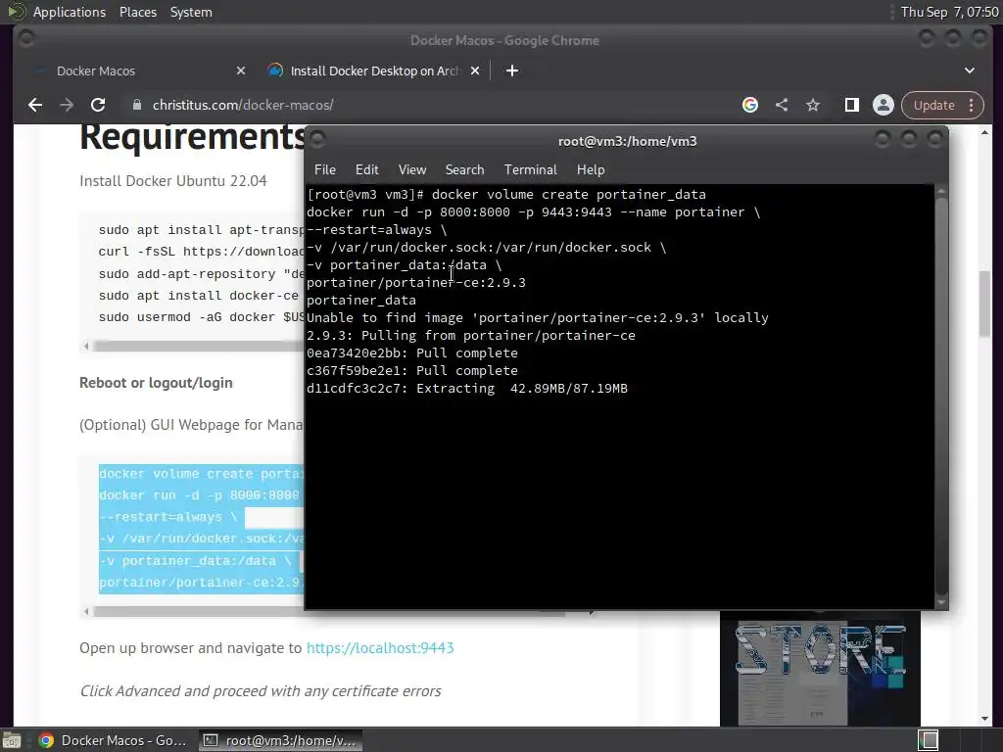Click page scrollbar up arrow

(984, 132)
